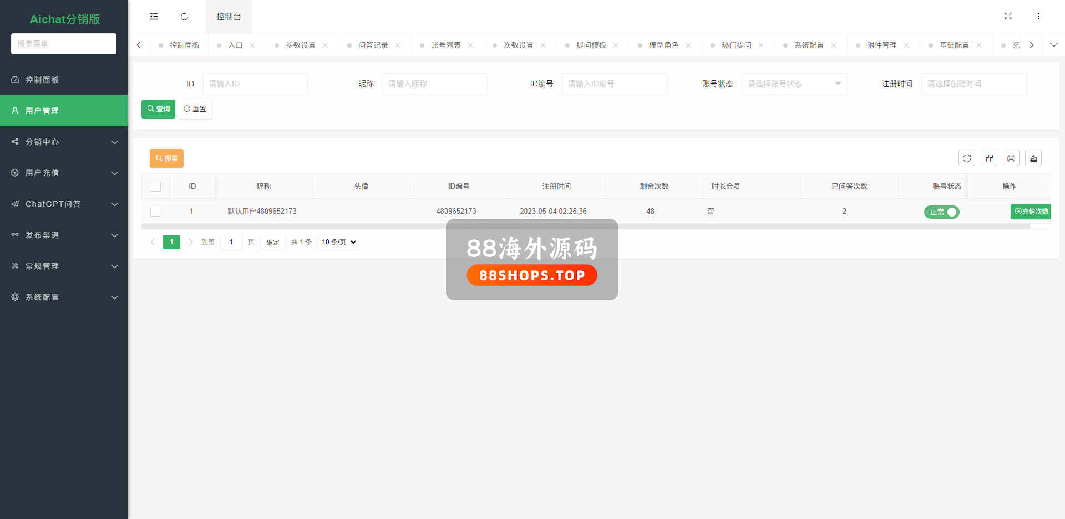
Task: Select the checkbox for user row 1
Action: tap(156, 212)
